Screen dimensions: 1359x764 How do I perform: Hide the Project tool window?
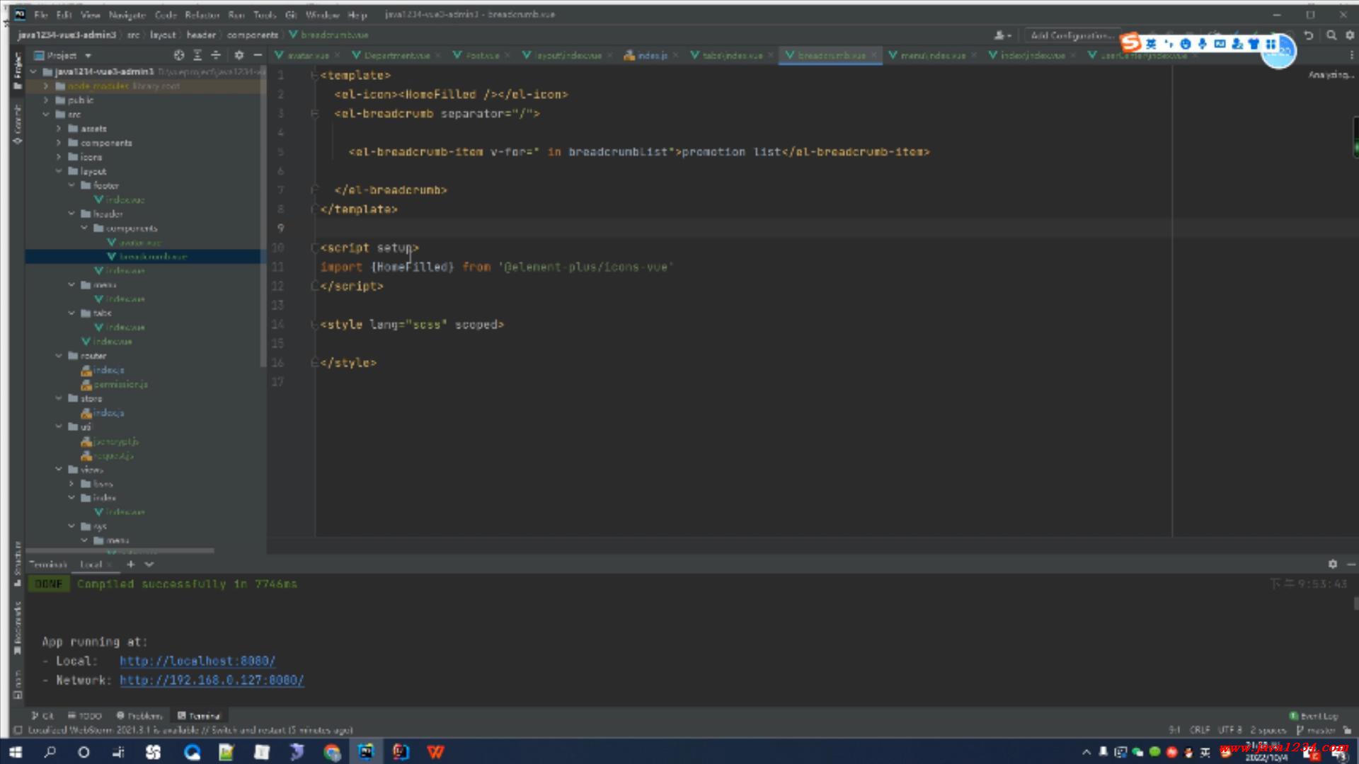[x=258, y=55]
